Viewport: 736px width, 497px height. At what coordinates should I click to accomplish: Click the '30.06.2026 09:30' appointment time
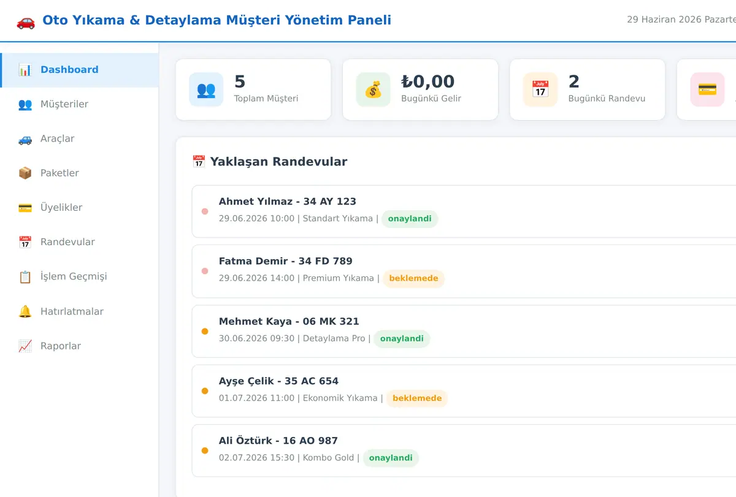coord(256,338)
